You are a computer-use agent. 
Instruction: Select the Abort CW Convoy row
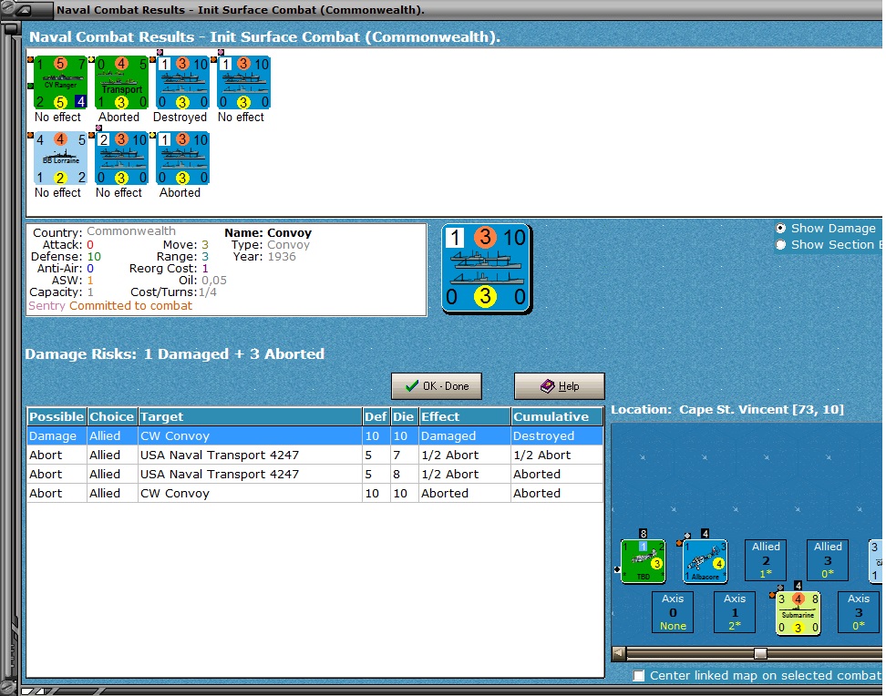pyautogui.click(x=314, y=493)
